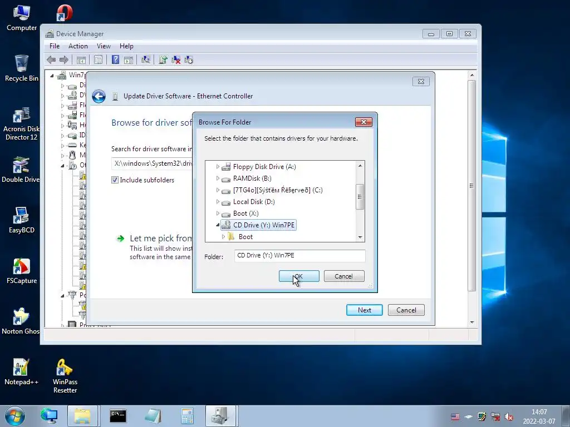The width and height of the screenshot is (570, 427).
Task: Click OK in Browse For Folder
Action: pos(299,276)
